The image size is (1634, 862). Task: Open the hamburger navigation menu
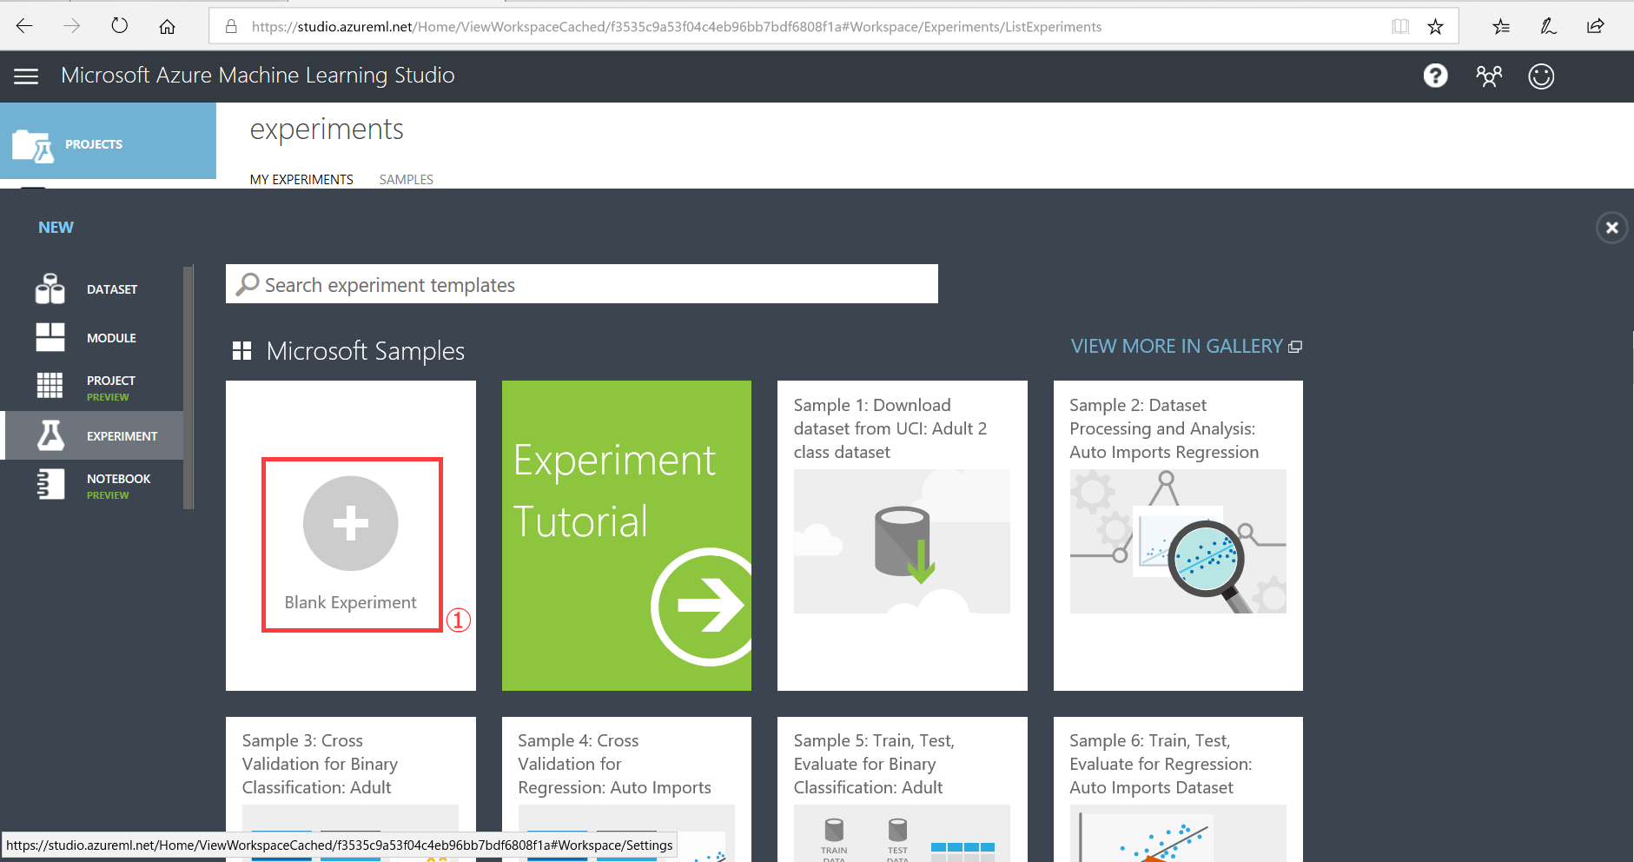26,76
